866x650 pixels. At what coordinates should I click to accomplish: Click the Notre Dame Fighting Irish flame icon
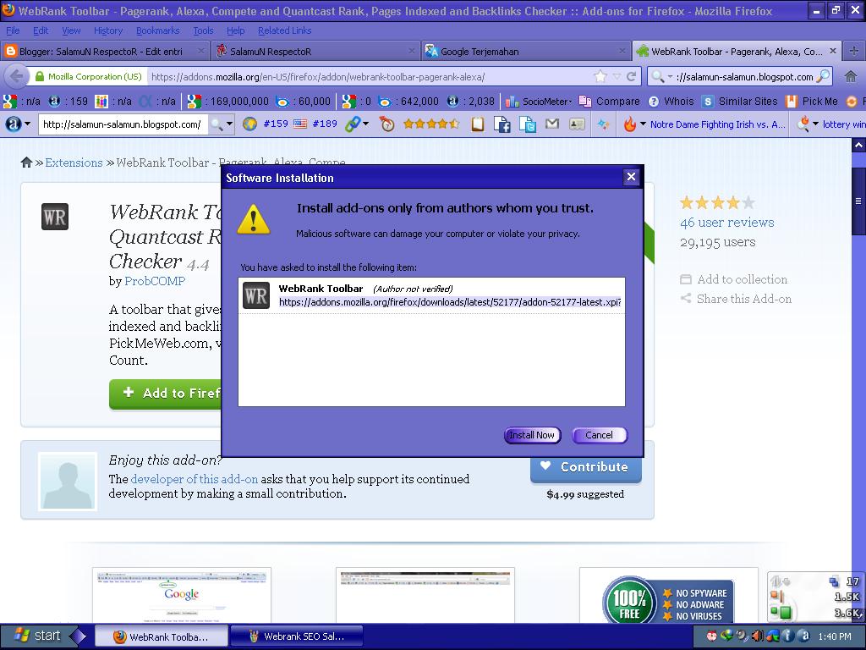(x=628, y=124)
